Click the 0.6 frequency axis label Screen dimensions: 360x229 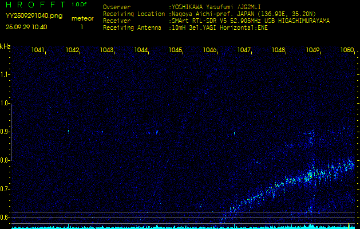[x=5, y=218]
